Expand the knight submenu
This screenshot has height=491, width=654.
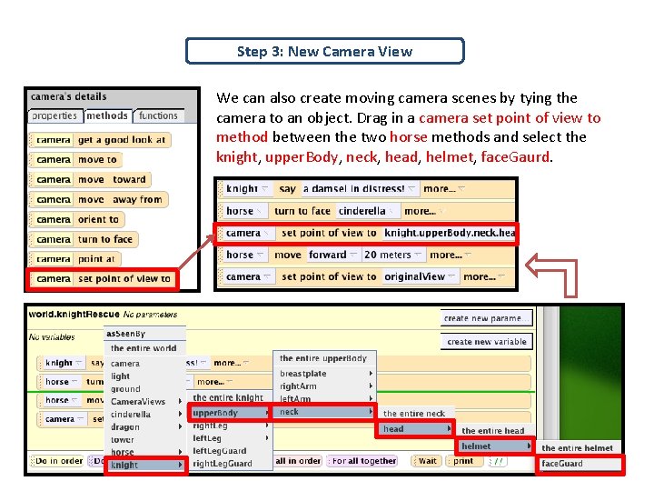pos(145,465)
